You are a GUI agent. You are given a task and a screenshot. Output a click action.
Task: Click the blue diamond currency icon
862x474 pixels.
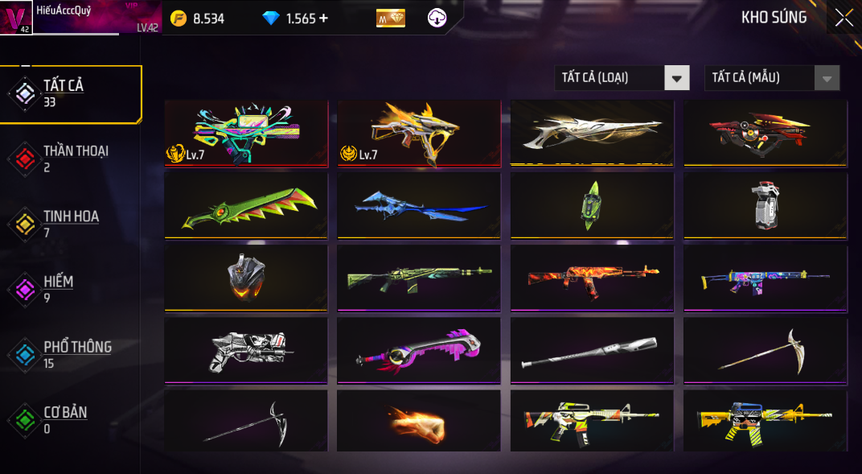(x=271, y=19)
